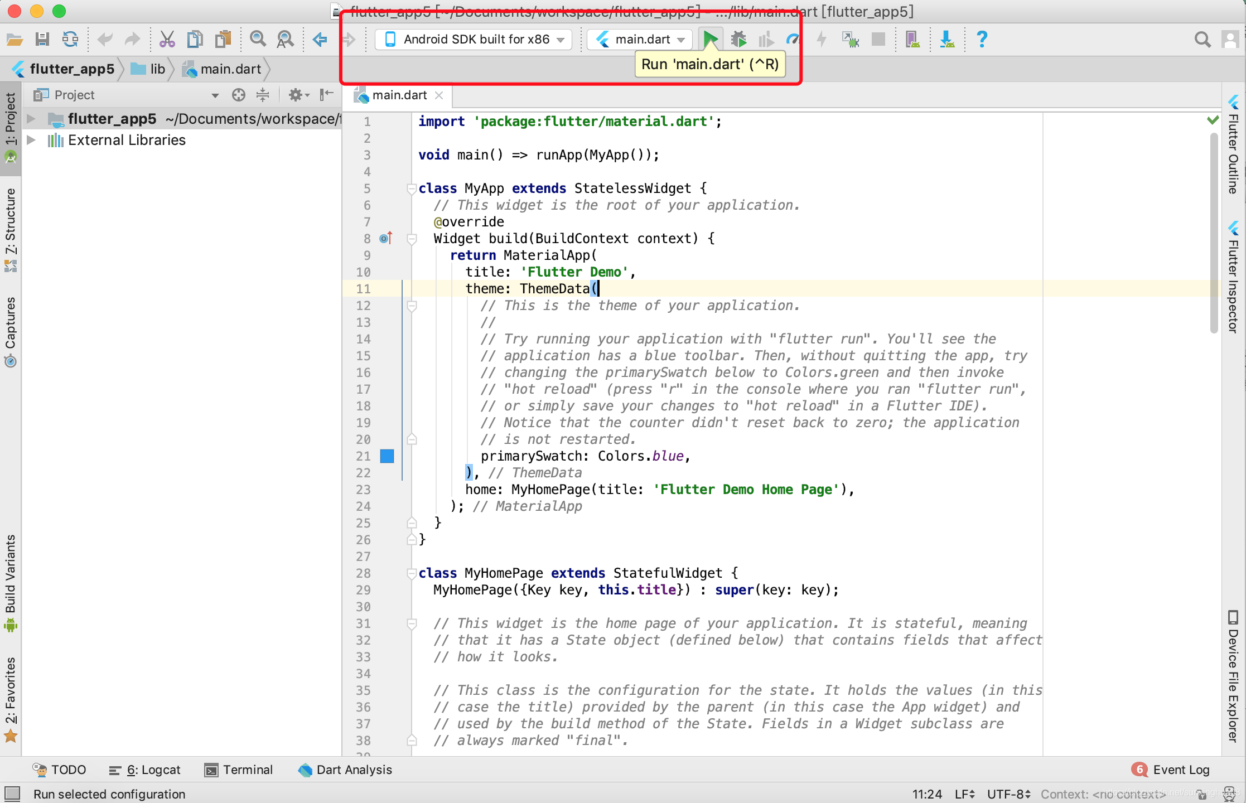The width and height of the screenshot is (1246, 803).
Task: Collapse the MyApp class fold marker
Action: coord(412,188)
